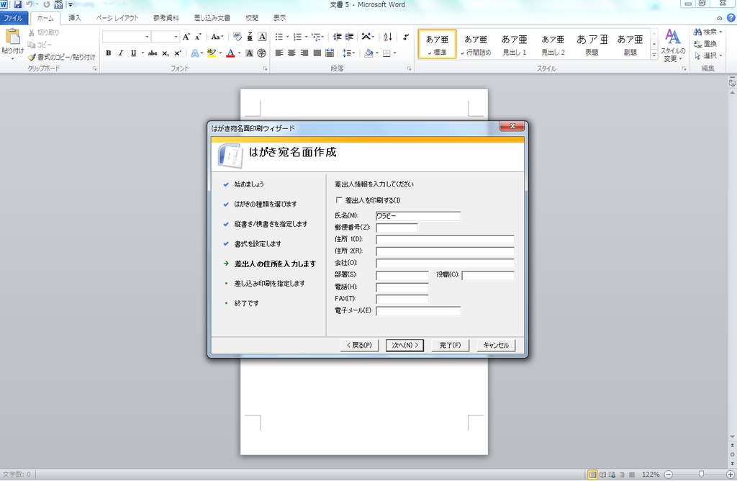Apply the 表題 style

(x=592, y=45)
